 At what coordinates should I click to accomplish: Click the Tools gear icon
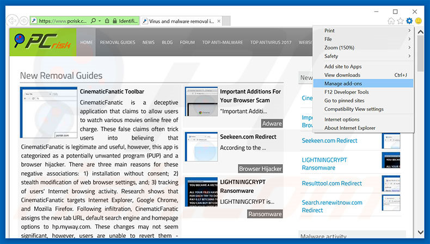click(x=409, y=21)
